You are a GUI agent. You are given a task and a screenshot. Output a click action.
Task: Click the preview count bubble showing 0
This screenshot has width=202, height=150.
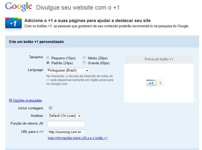(161, 83)
